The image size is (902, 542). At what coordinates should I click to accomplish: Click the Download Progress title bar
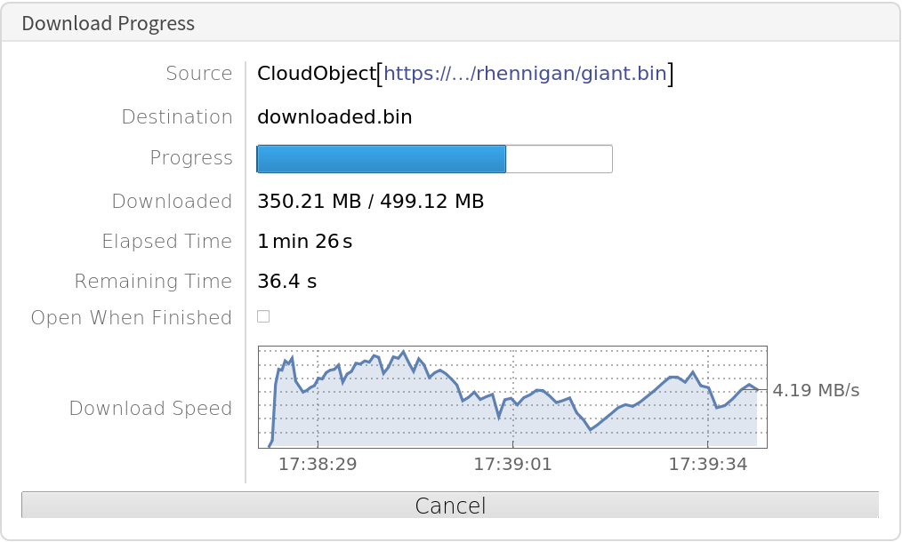109,23
